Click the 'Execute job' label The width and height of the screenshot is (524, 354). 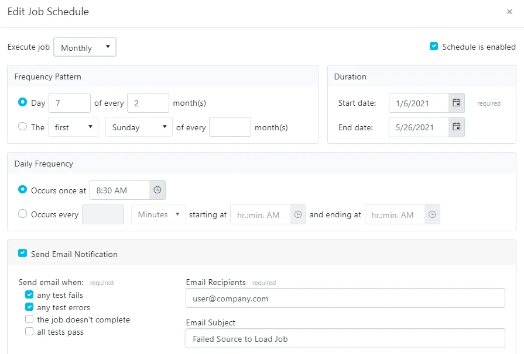29,47
